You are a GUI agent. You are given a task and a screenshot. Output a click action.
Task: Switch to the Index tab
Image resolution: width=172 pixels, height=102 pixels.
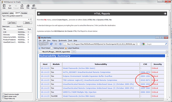12,13
